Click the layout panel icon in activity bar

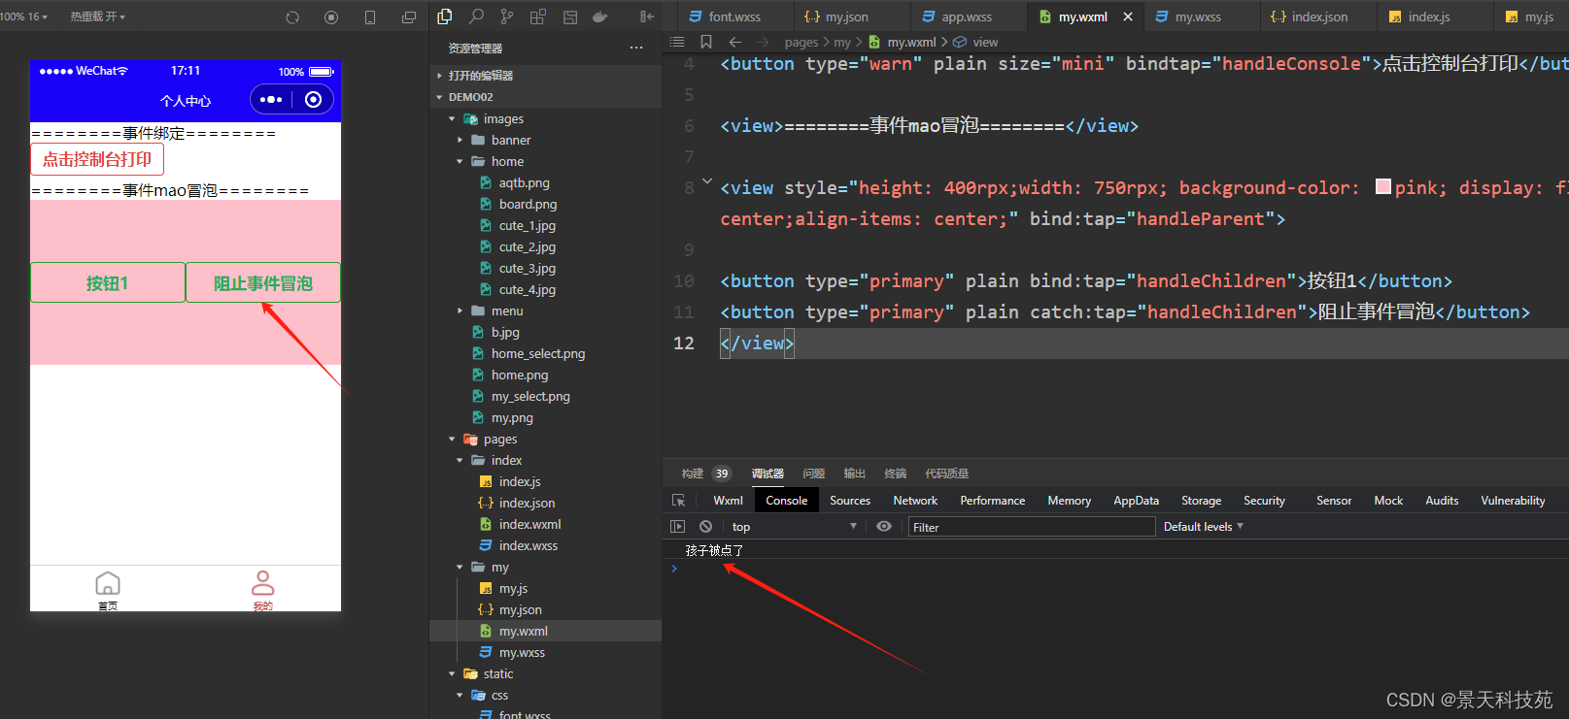coord(570,16)
